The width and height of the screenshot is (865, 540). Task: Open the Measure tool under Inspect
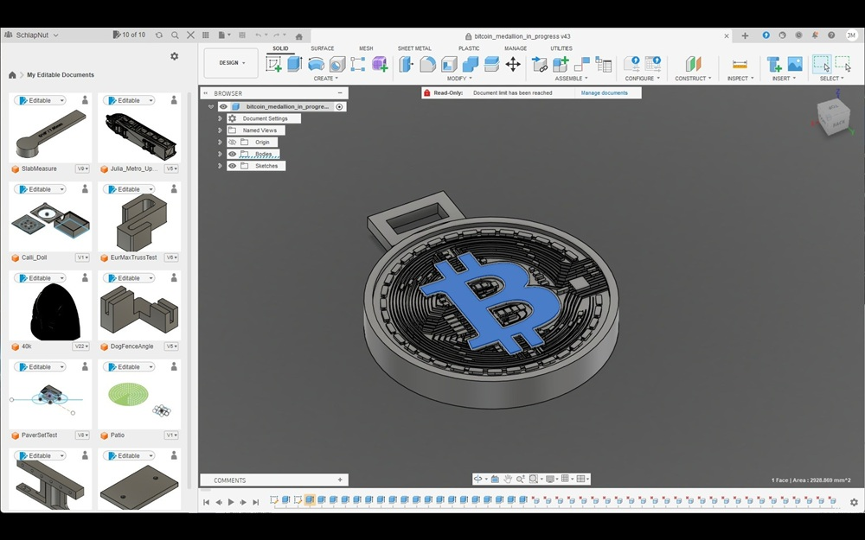point(740,65)
